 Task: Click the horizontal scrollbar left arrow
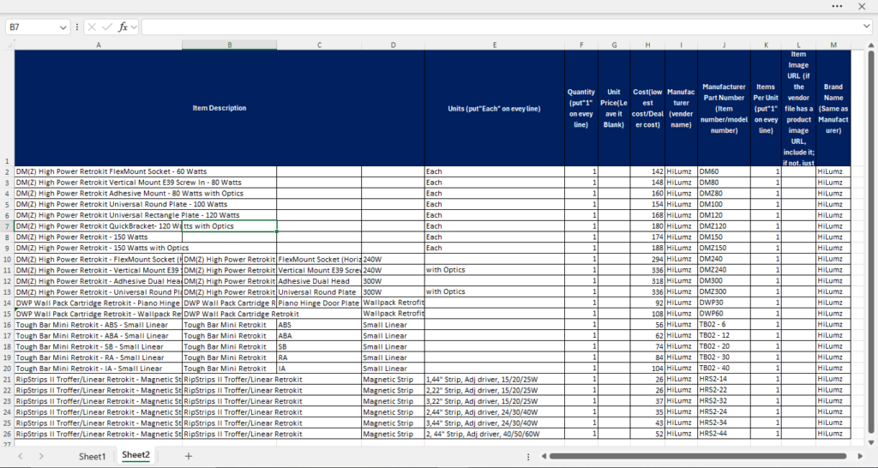point(543,456)
